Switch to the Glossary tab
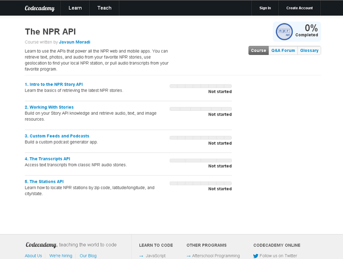This screenshot has height=259, width=343. click(309, 50)
